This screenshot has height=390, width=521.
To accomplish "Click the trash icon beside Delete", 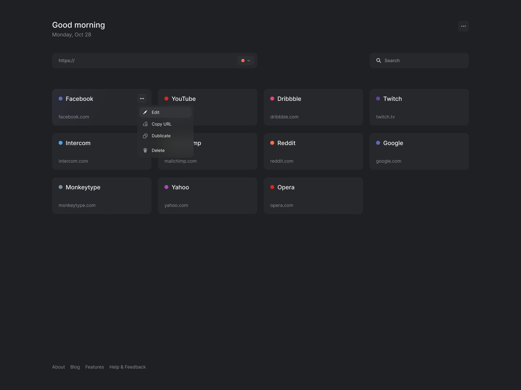I will point(145,150).
